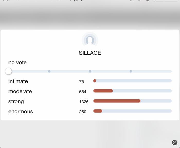Click the far right end of slider track
The width and height of the screenshot is (180, 148).
[170, 71]
